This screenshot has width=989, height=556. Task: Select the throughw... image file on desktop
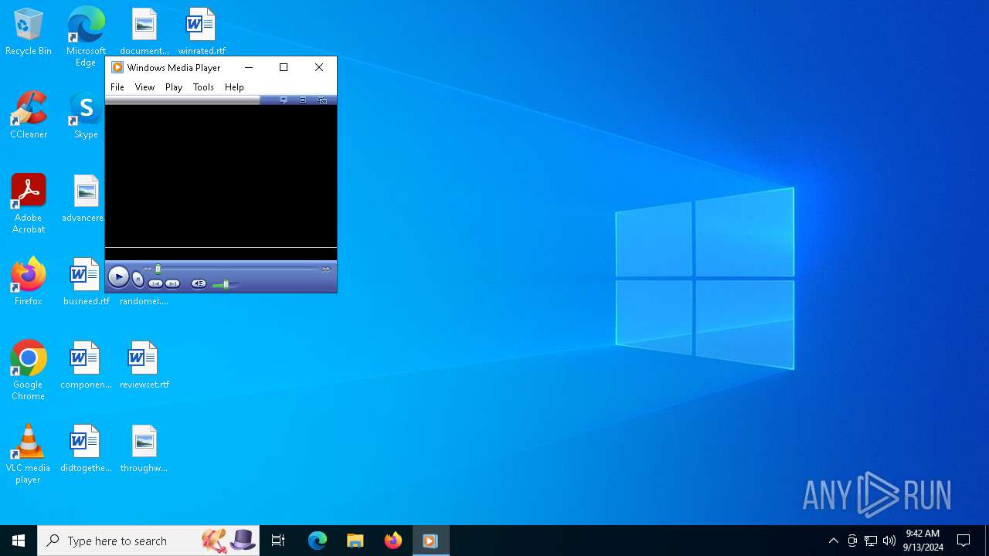(144, 449)
